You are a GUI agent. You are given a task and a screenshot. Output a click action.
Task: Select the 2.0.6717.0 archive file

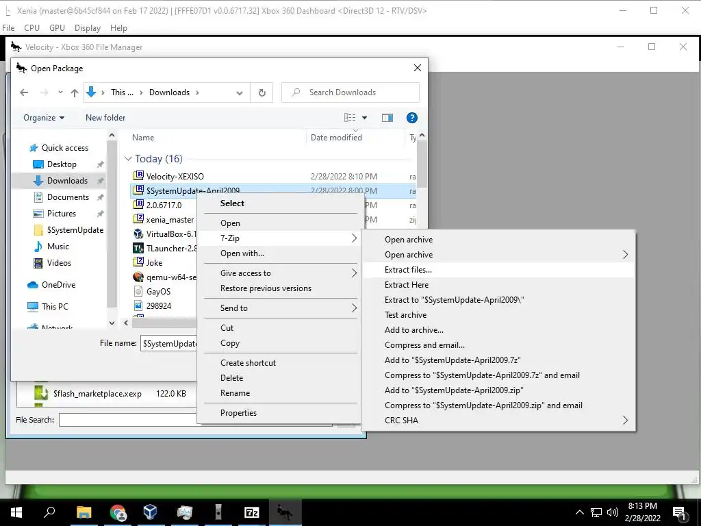pyautogui.click(x=164, y=205)
